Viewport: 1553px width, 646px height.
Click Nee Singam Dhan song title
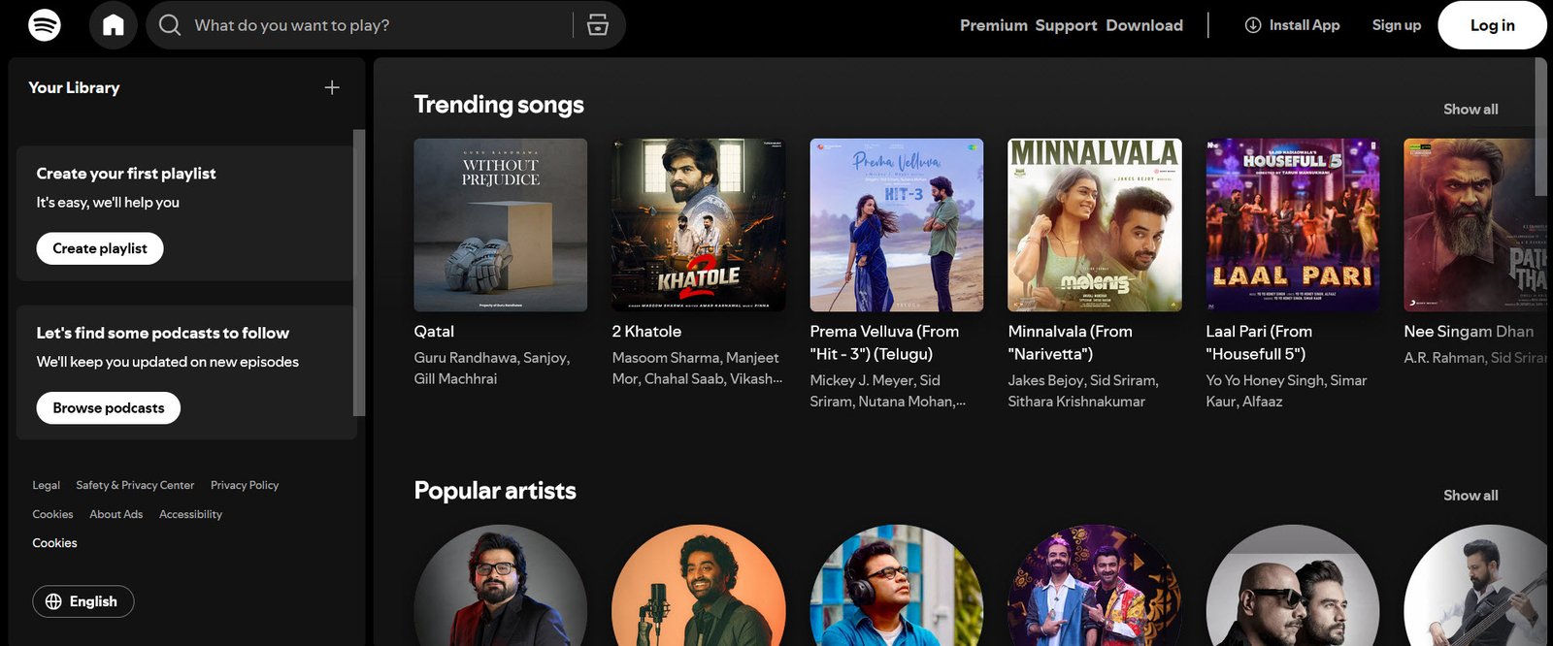coord(1469,332)
